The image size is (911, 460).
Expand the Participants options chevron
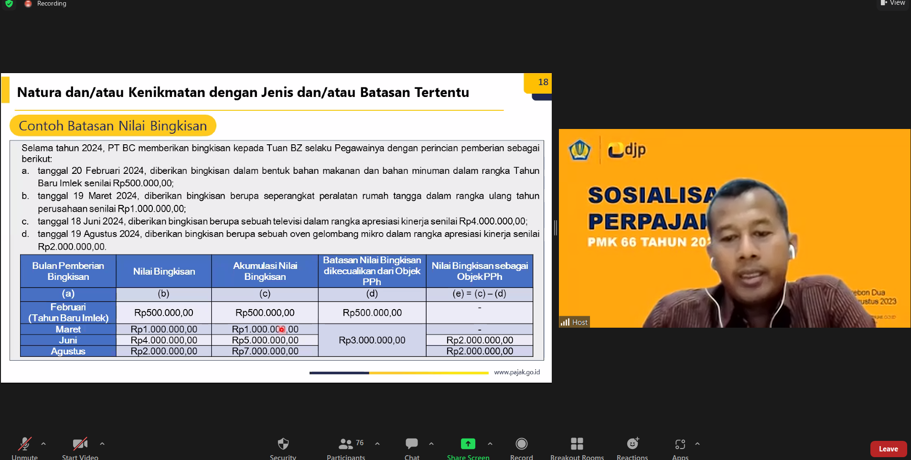click(x=377, y=444)
